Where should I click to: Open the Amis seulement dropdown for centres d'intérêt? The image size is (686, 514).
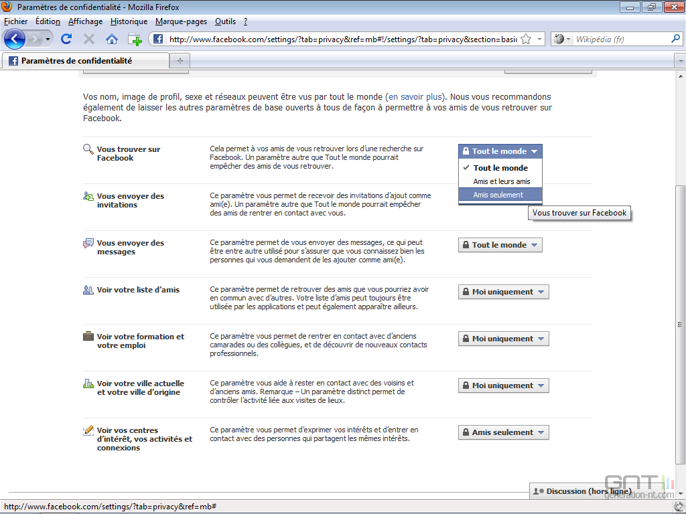tap(504, 432)
